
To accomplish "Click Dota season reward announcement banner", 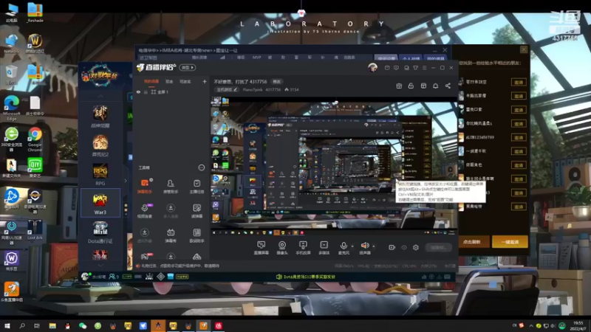I will tap(306, 277).
